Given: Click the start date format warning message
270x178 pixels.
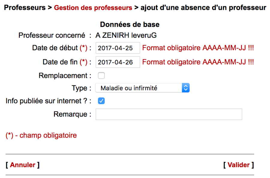Looking at the screenshot, I should tap(198, 48).
